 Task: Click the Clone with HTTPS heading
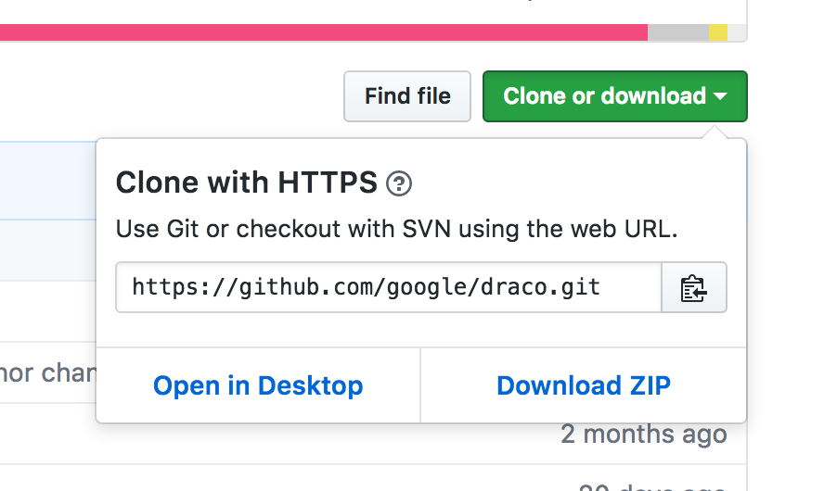pos(246,183)
